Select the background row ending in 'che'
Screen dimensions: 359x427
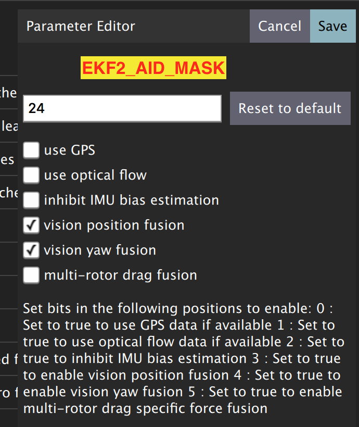[x=9, y=193]
